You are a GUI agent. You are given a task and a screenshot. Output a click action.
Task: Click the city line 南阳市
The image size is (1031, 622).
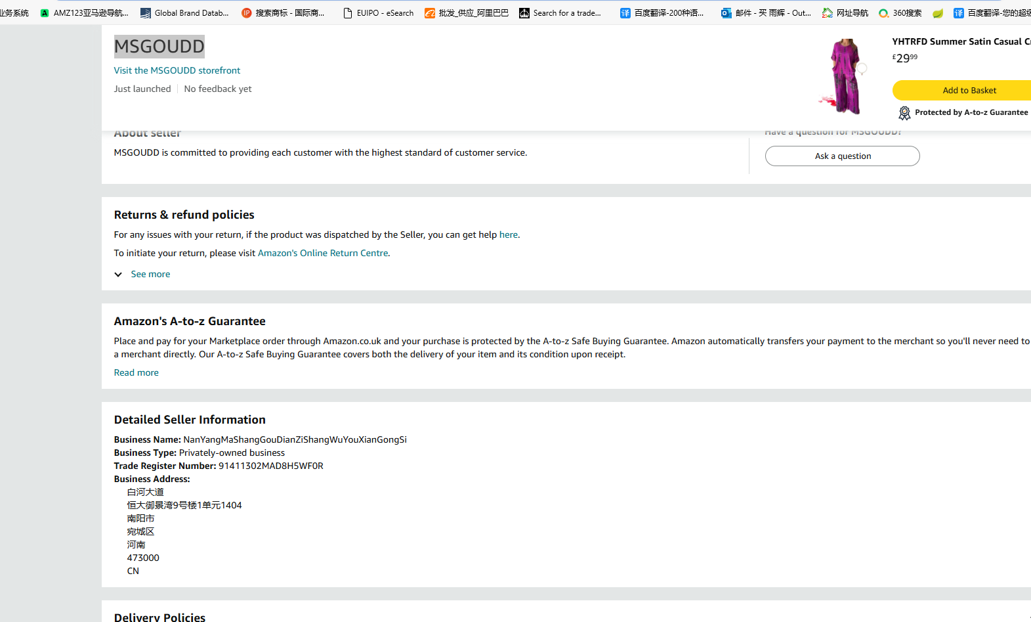[141, 518]
